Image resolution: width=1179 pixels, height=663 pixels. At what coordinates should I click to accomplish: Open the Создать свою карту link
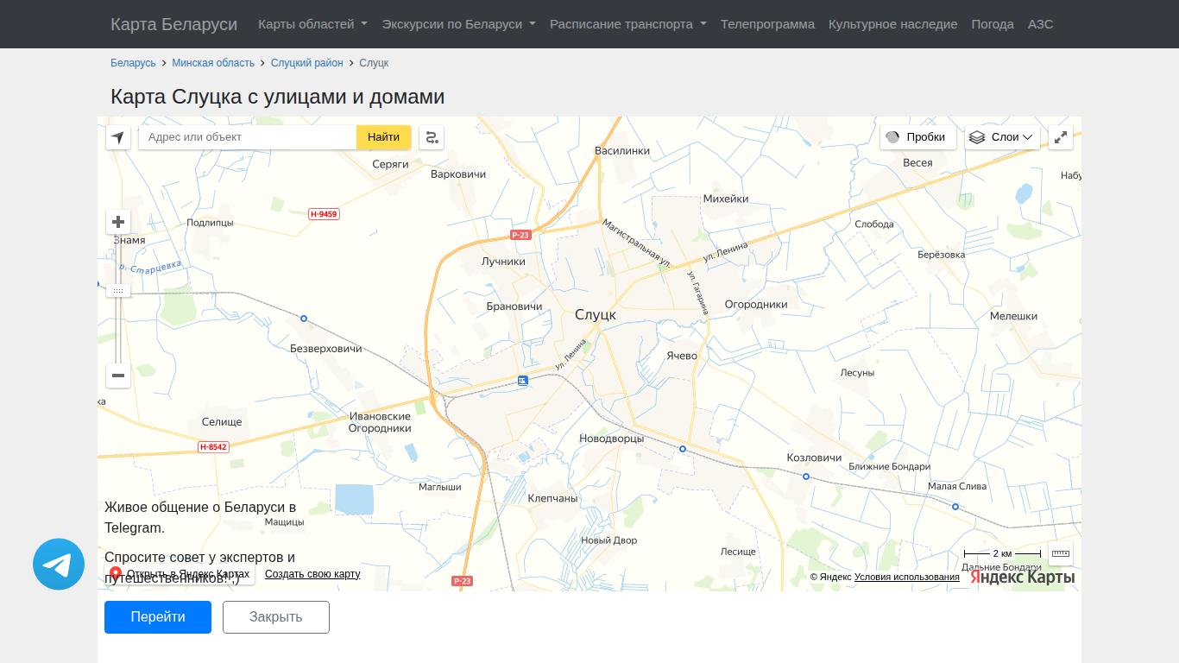coord(312,574)
